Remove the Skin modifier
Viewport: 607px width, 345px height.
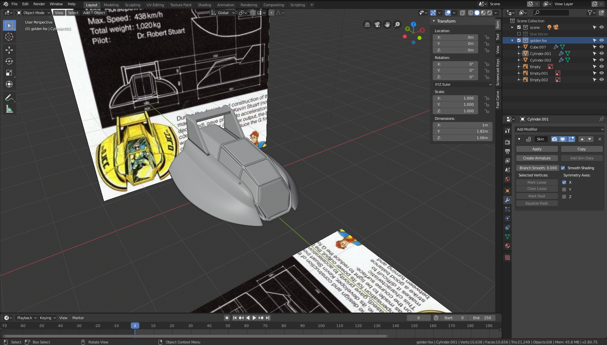600,139
